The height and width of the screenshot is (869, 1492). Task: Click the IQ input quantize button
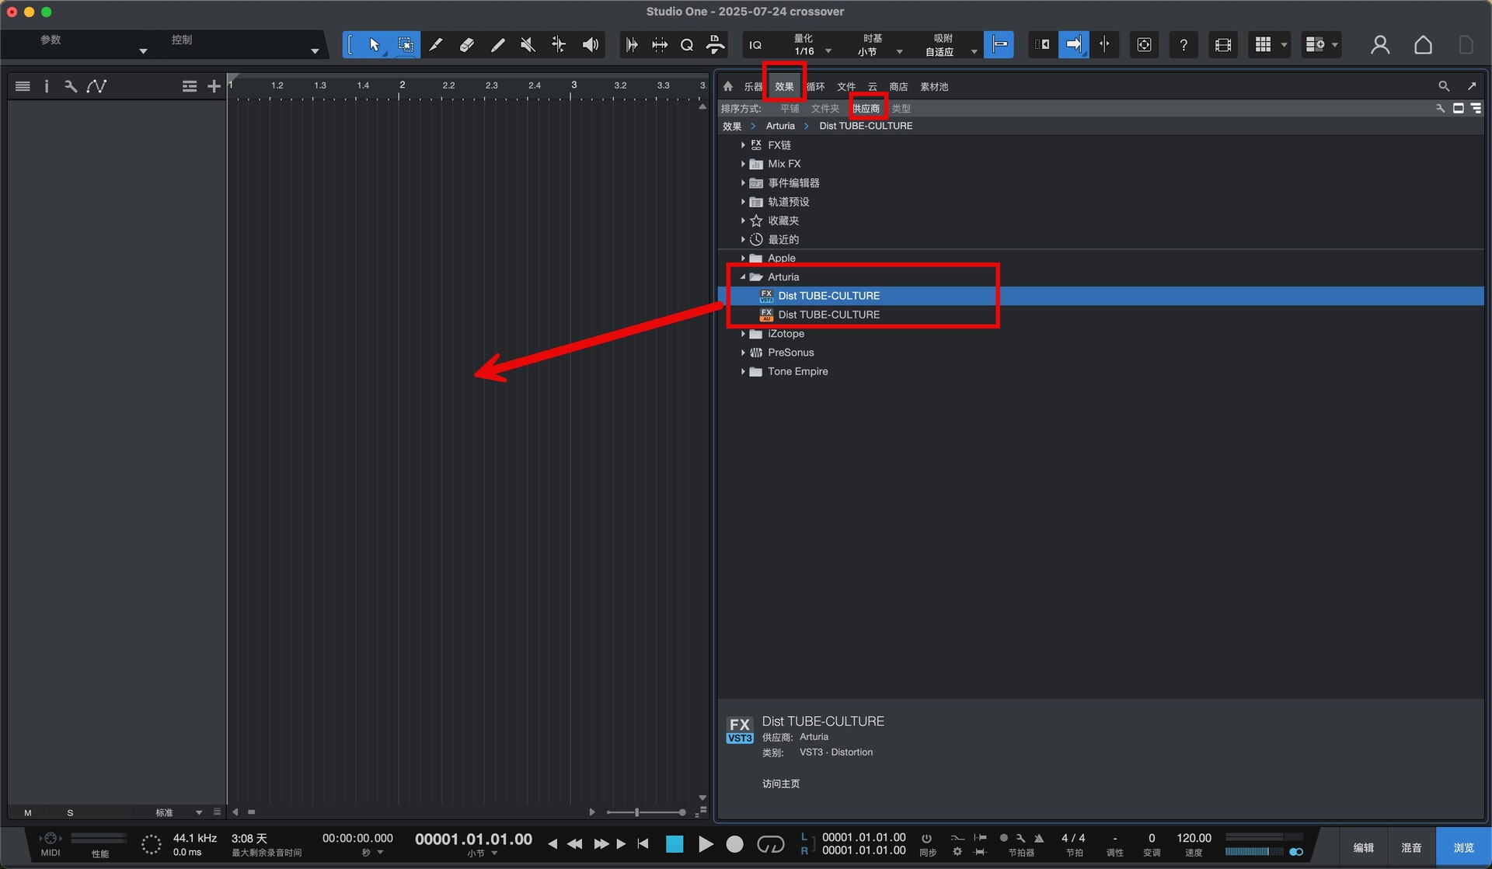click(x=755, y=45)
